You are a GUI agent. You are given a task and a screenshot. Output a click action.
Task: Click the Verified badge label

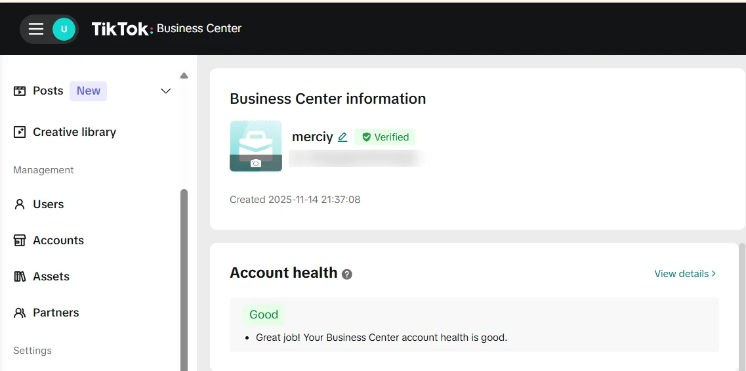(385, 137)
